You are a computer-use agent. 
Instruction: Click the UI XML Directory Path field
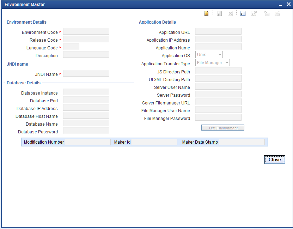219,79
